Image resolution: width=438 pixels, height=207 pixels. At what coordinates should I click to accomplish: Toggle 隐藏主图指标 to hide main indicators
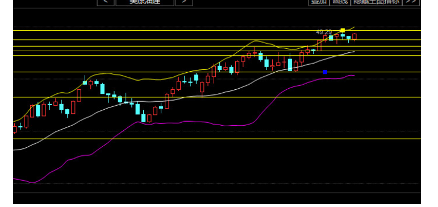[x=376, y=2]
